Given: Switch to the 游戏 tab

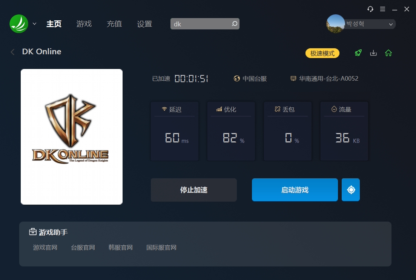Looking at the screenshot, I should (x=84, y=24).
